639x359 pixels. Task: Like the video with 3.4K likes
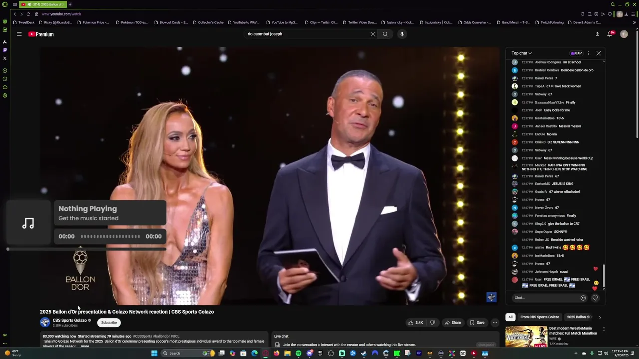click(x=415, y=323)
